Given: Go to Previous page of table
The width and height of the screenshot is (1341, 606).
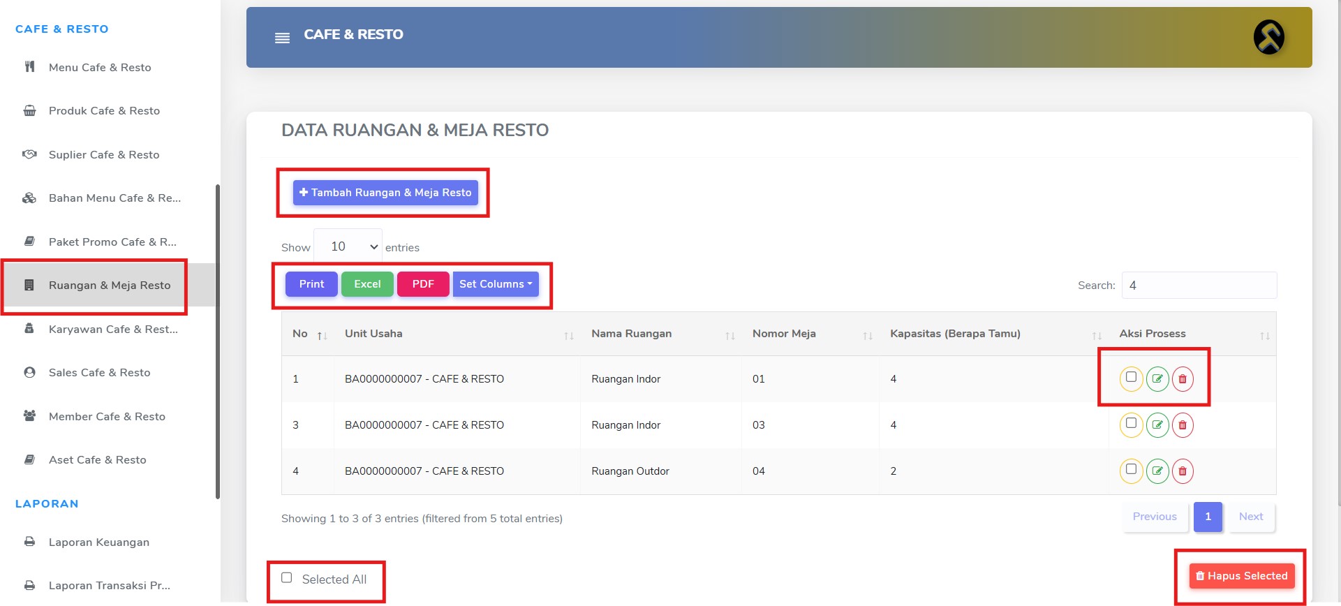Looking at the screenshot, I should [x=1155, y=517].
